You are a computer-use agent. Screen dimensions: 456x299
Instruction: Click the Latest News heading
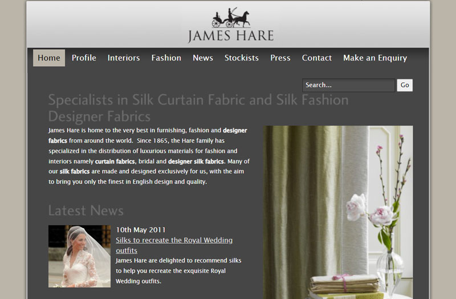(x=85, y=210)
